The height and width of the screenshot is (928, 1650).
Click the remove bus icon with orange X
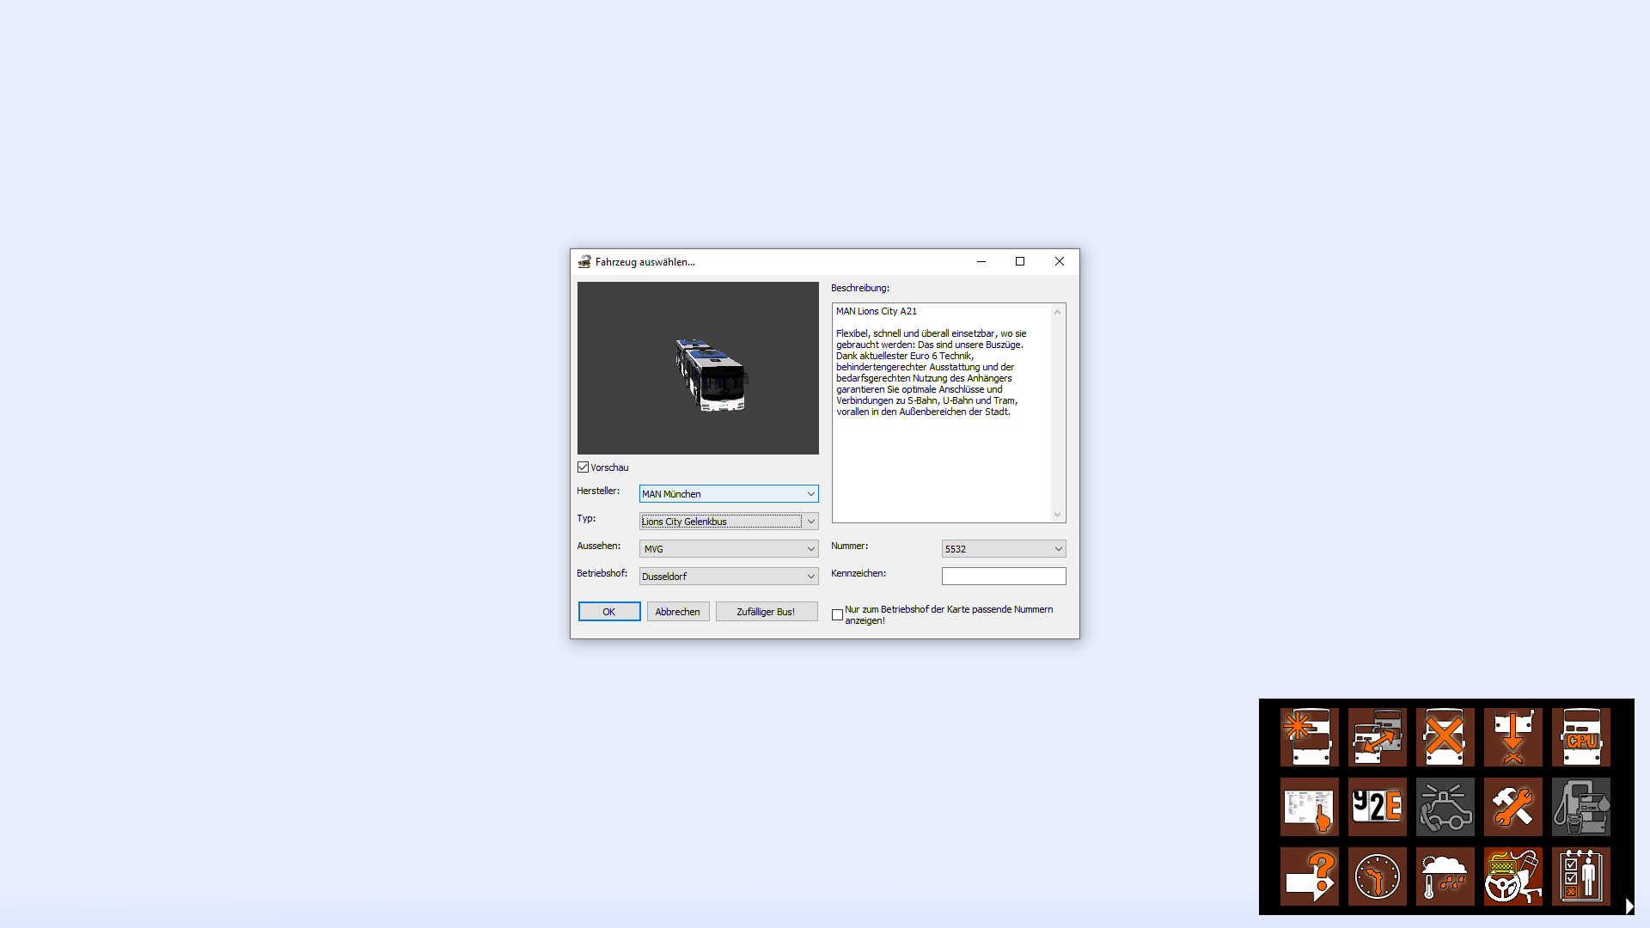click(x=1445, y=737)
